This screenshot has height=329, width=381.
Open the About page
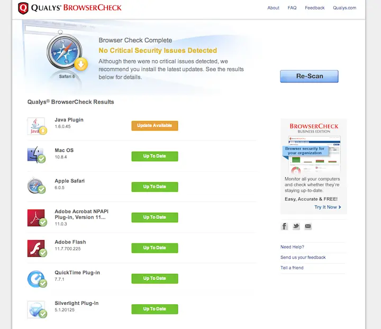274,8
